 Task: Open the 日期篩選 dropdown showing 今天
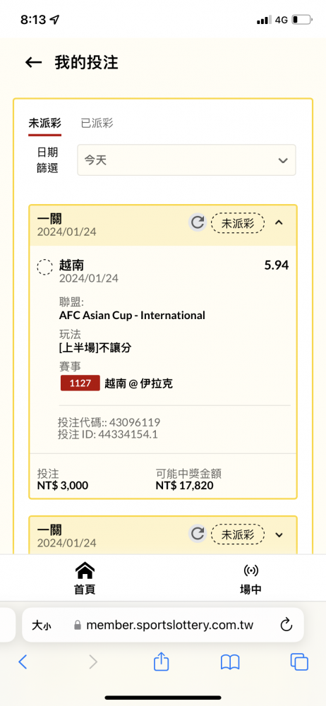click(x=186, y=160)
